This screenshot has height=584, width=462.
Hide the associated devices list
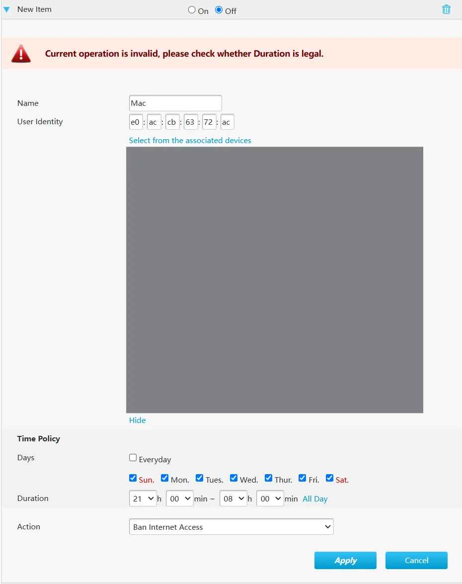137,420
